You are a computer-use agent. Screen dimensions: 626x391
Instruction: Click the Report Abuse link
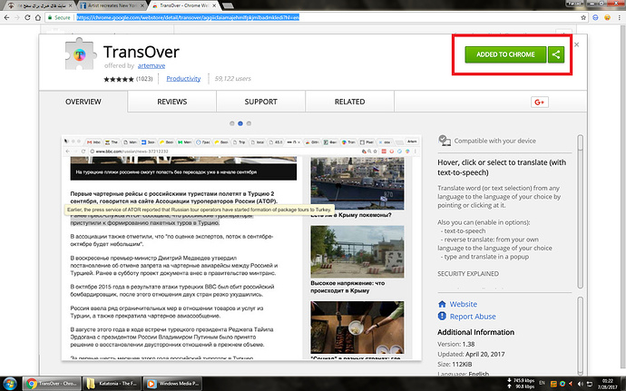pyautogui.click(x=473, y=317)
